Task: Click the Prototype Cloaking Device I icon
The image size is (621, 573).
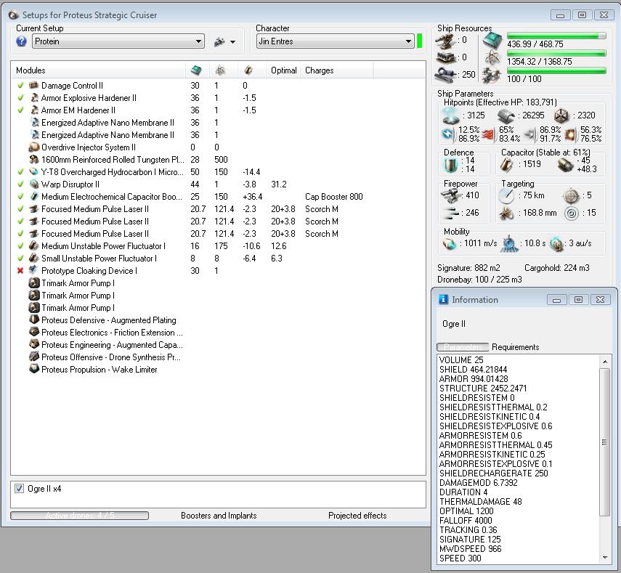Action: (33, 271)
